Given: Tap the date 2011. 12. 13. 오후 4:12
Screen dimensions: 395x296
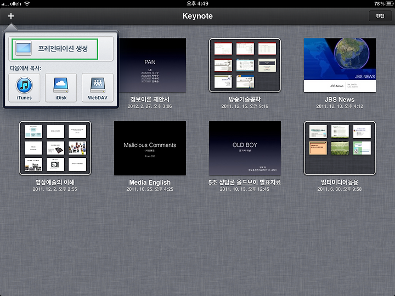Looking at the screenshot, I should [340, 106].
